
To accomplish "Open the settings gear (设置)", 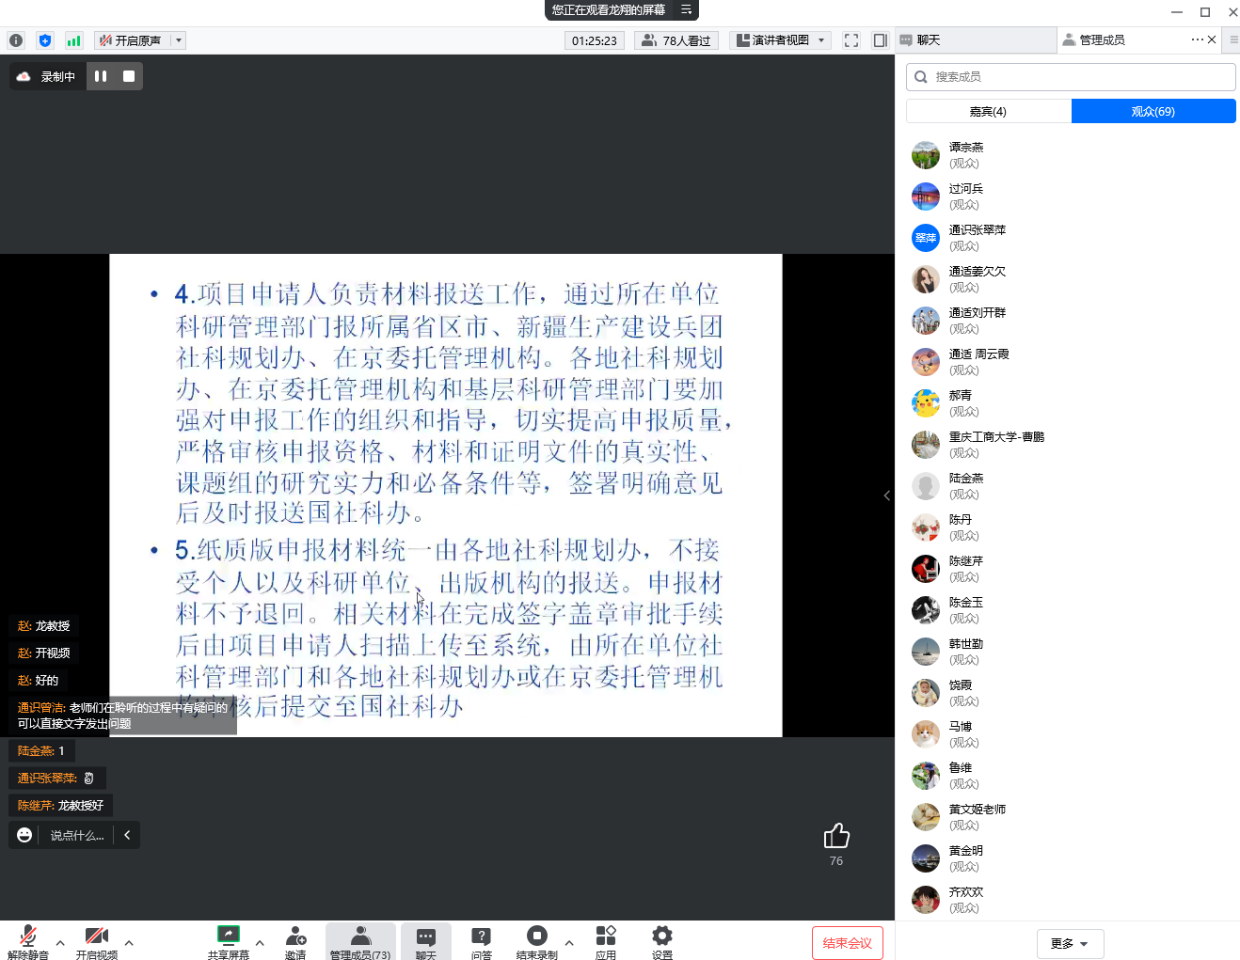I will [662, 940].
